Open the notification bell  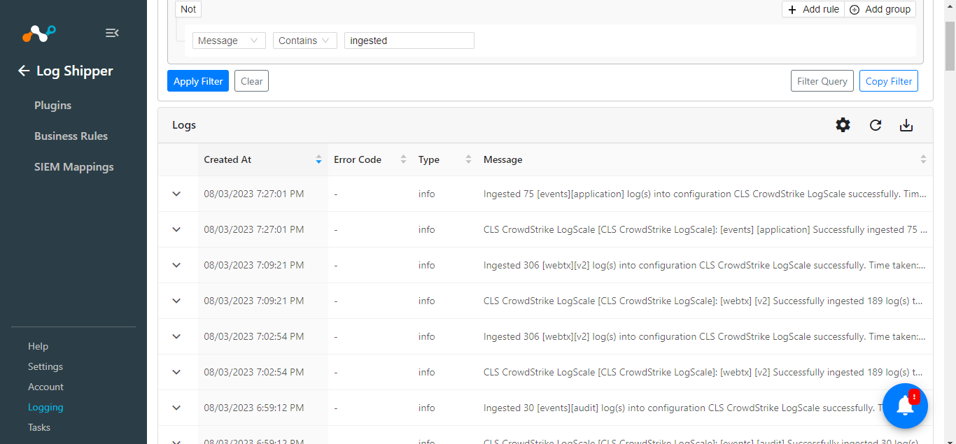click(906, 406)
